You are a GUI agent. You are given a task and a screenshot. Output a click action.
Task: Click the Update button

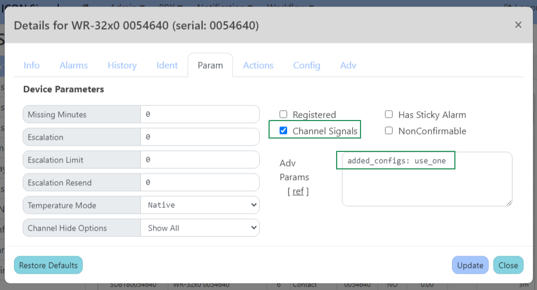click(470, 265)
